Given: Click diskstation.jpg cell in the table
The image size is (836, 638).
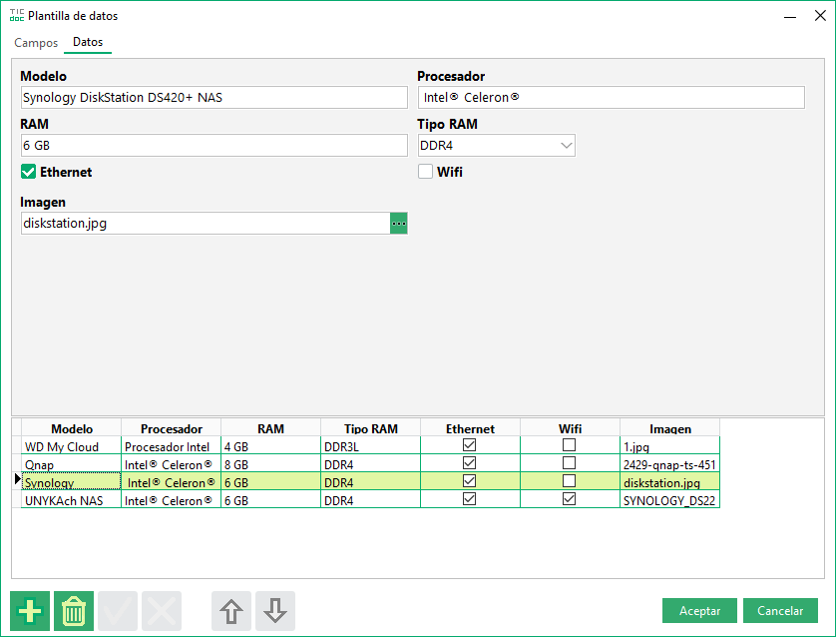Looking at the screenshot, I should tap(670, 481).
